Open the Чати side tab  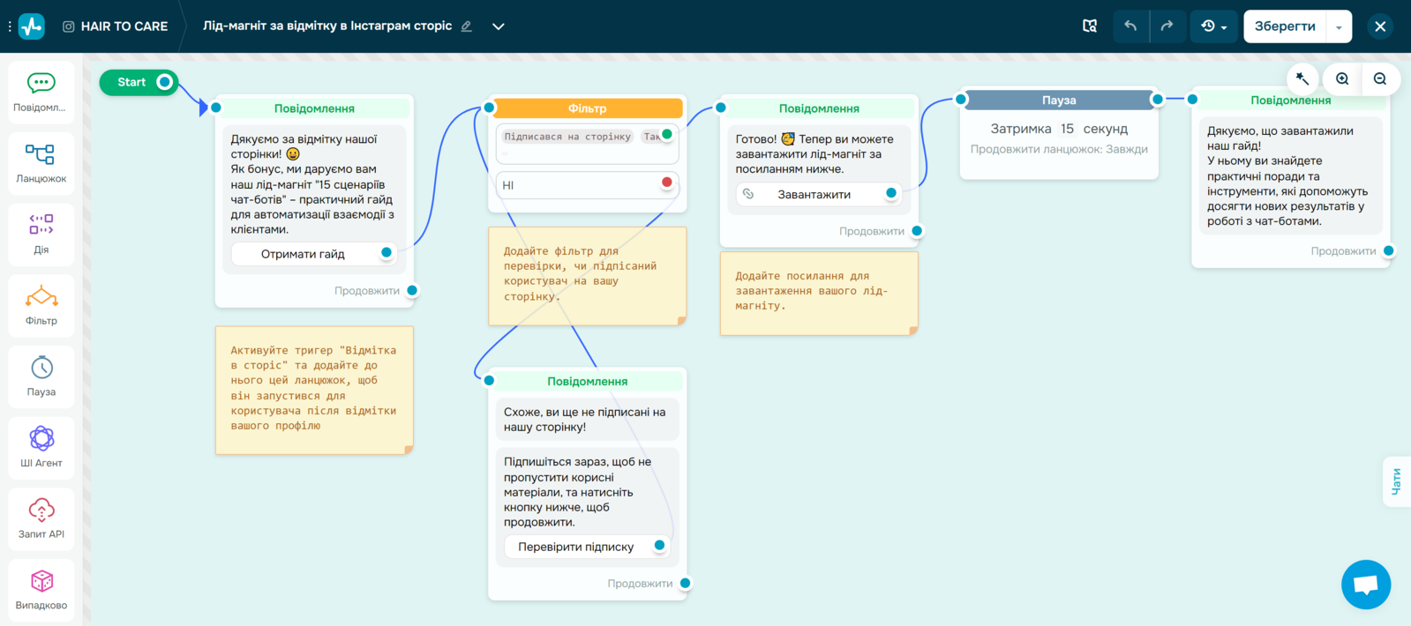1396,481
